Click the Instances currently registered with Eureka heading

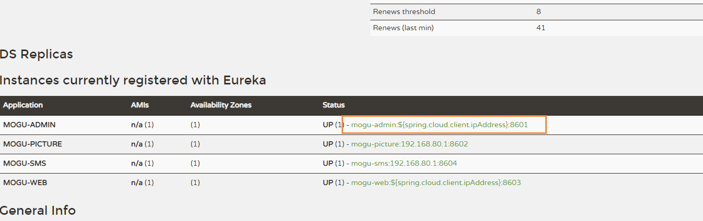(133, 80)
